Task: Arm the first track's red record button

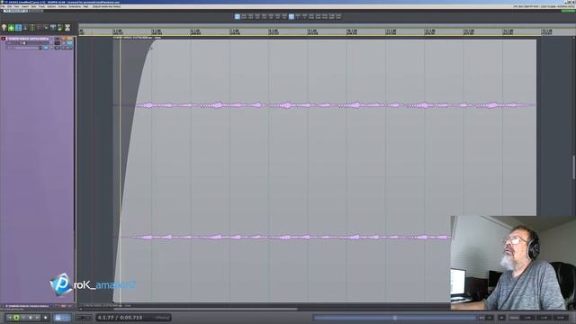Action: pos(4,39)
